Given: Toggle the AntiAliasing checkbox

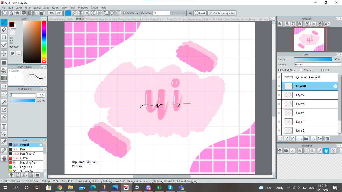Looking at the screenshot, I should tap(124, 13).
